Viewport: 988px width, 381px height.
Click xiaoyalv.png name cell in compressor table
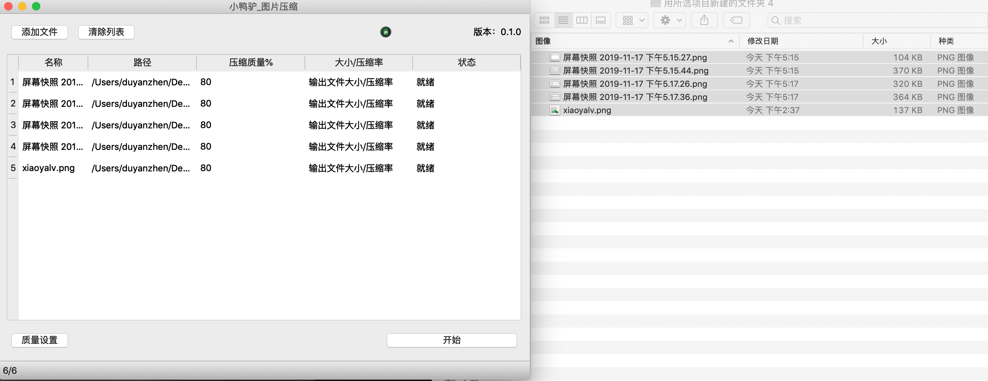53,168
